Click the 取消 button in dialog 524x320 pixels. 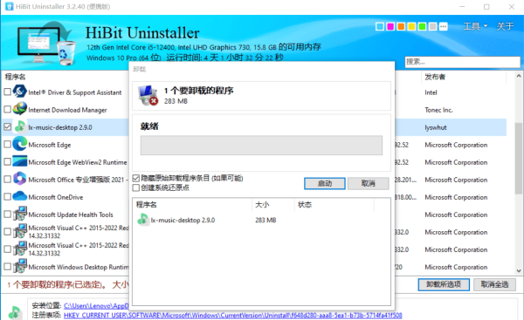click(368, 183)
